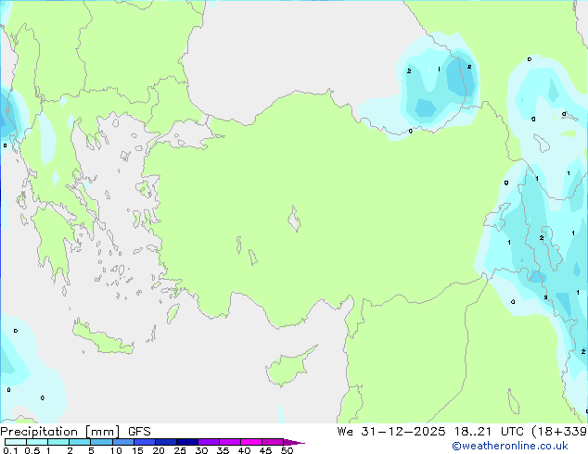Click the 1–2 mm legend color box
The image size is (588, 454).
[x=58, y=442]
